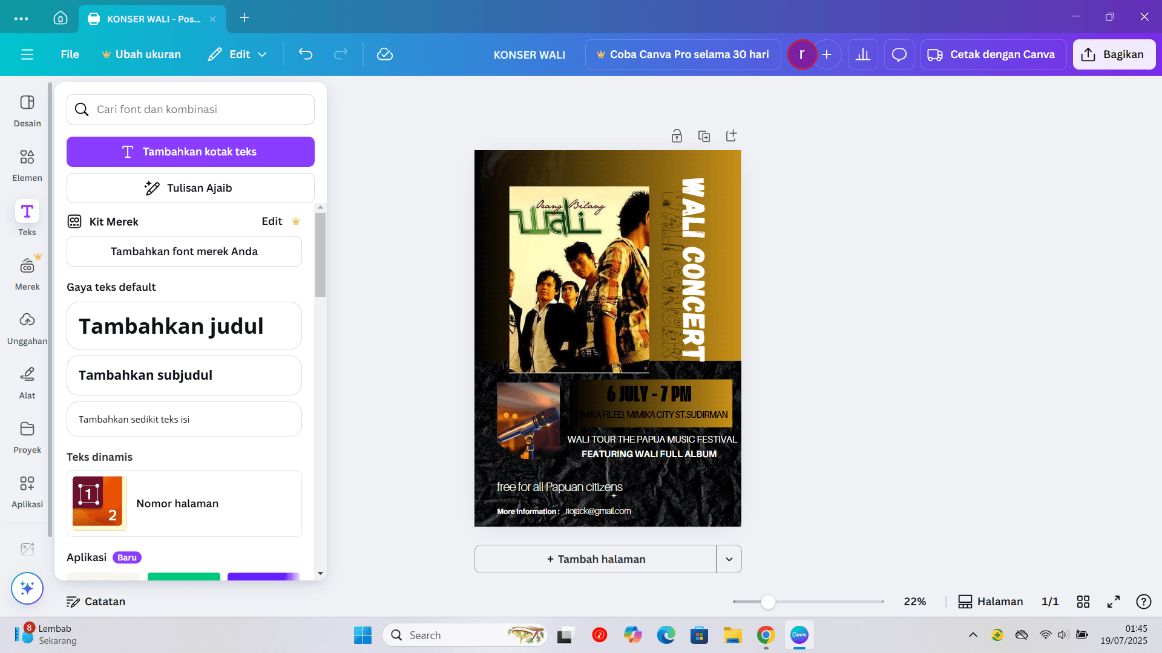Click the text panel scrollbar
The width and height of the screenshot is (1162, 653).
click(321, 255)
